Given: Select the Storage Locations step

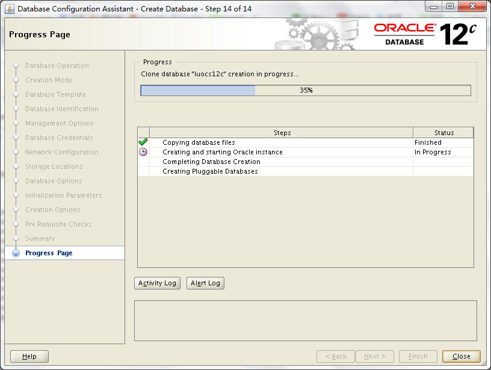Looking at the screenshot, I should click(x=54, y=166).
